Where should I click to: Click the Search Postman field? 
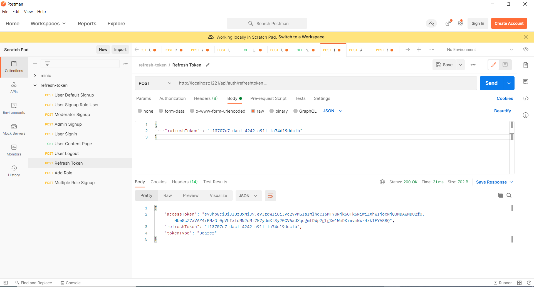click(x=267, y=24)
